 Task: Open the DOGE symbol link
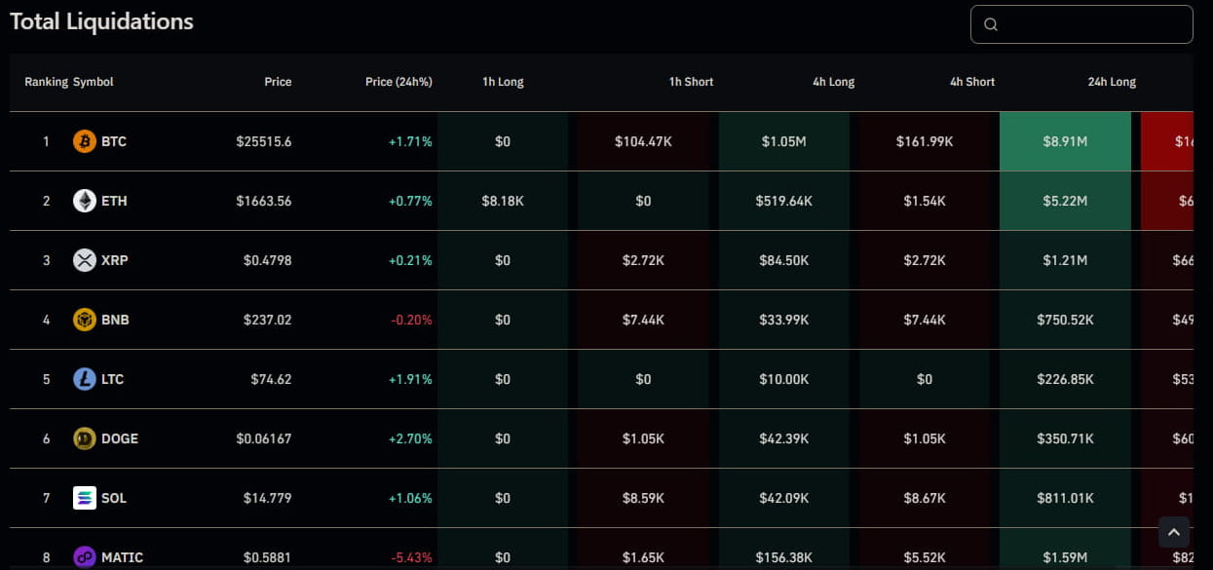[120, 438]
